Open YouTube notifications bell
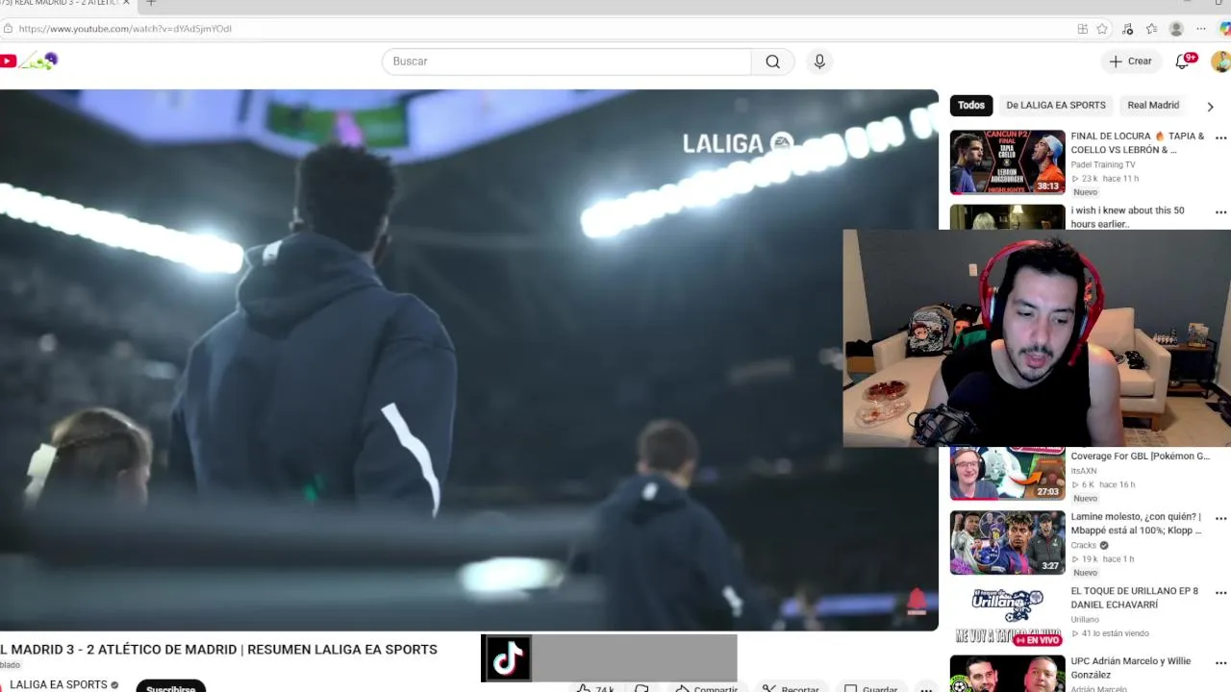The width and height of the screenshot is (1231, 692). (1183, 62)
